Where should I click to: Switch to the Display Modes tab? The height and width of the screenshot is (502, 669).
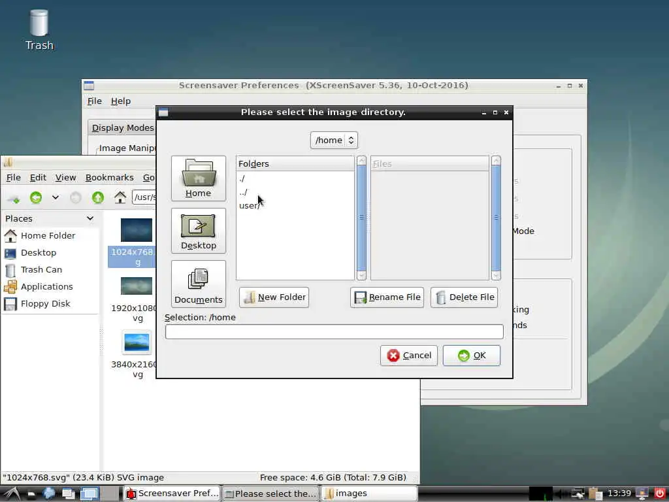[x=123, y=127]
